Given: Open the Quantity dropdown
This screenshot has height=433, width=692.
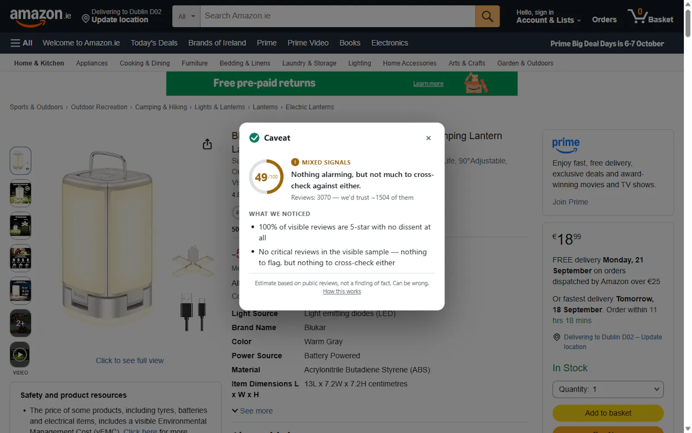Looking at the screenshot, I should pos(608,389).
